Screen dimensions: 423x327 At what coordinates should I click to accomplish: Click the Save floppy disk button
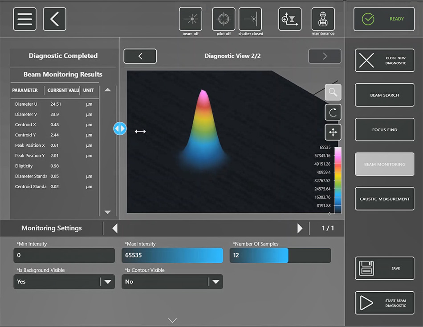point(384,268)
